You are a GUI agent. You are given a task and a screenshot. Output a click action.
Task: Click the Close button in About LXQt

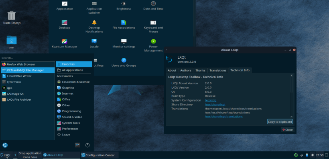[x=287, y=129]
